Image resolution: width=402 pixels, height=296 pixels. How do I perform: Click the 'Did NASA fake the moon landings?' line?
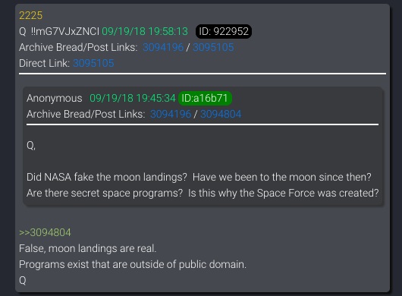pos(199,178)
